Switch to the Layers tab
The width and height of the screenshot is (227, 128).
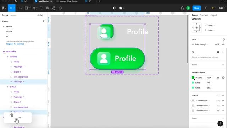coord(5,15)
